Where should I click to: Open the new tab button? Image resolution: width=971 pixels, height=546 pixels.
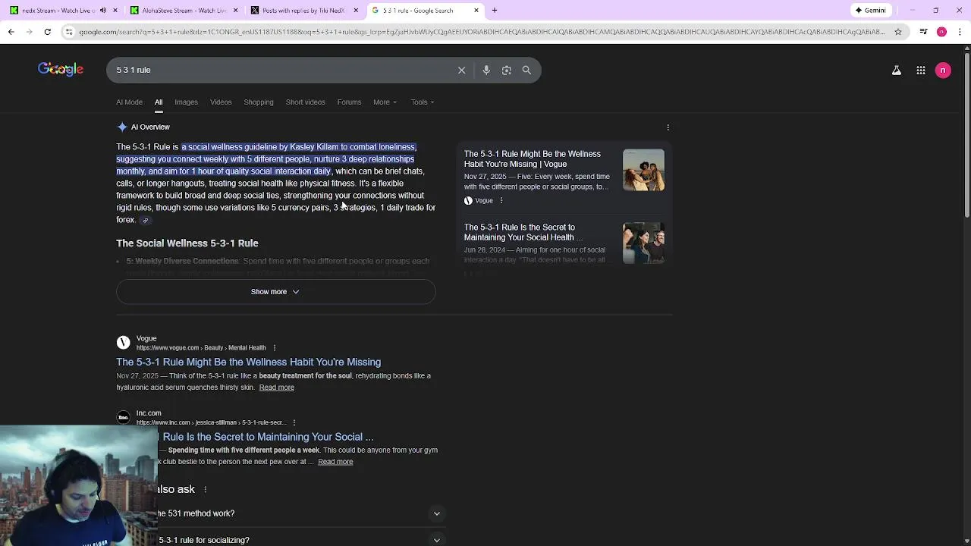pyautogui.click(x=495, y=11)
